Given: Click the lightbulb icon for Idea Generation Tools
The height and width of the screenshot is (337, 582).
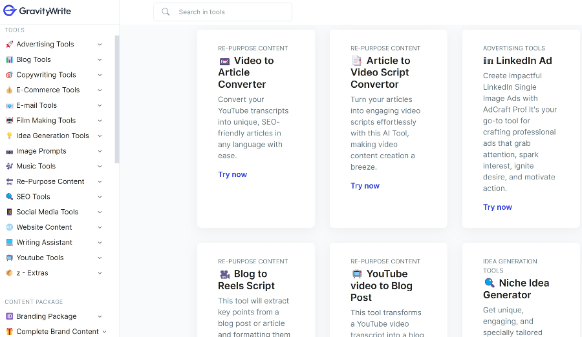Looking at the screenshot, I should 10,136.
